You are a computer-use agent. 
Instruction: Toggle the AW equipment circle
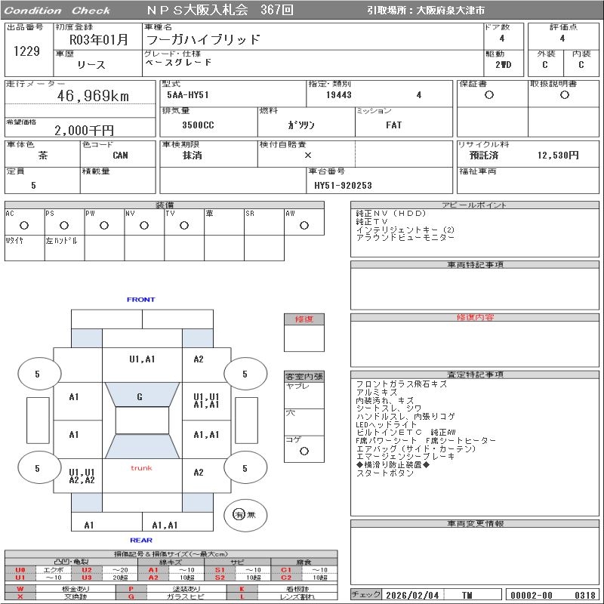(x=304, y=225)
